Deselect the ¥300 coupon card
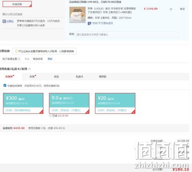The height and width of the screenshot is (172, 192). tap(23, 103)
